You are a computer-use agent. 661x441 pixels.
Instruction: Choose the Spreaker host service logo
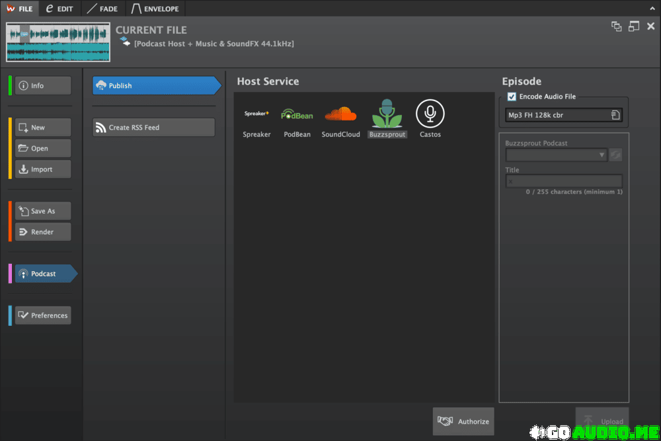pyautogui.click(x=256, y=114)
